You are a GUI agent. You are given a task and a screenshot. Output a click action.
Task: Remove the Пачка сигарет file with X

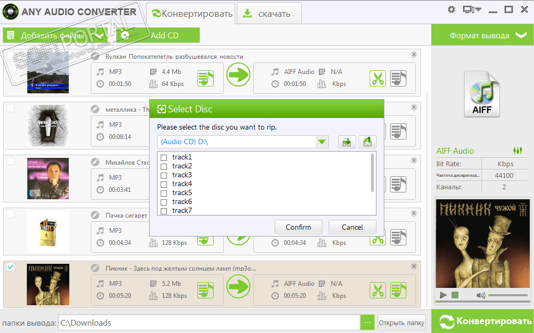coord(414,213)
